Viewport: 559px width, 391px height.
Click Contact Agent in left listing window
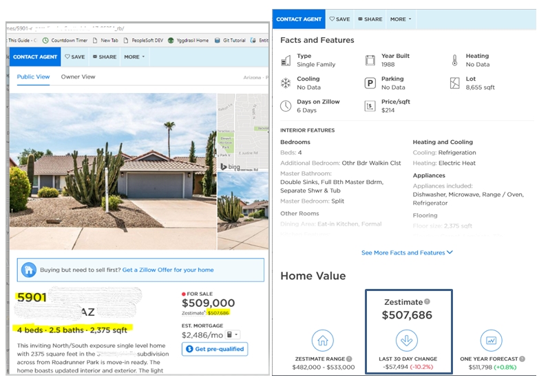tap(35, 57)
